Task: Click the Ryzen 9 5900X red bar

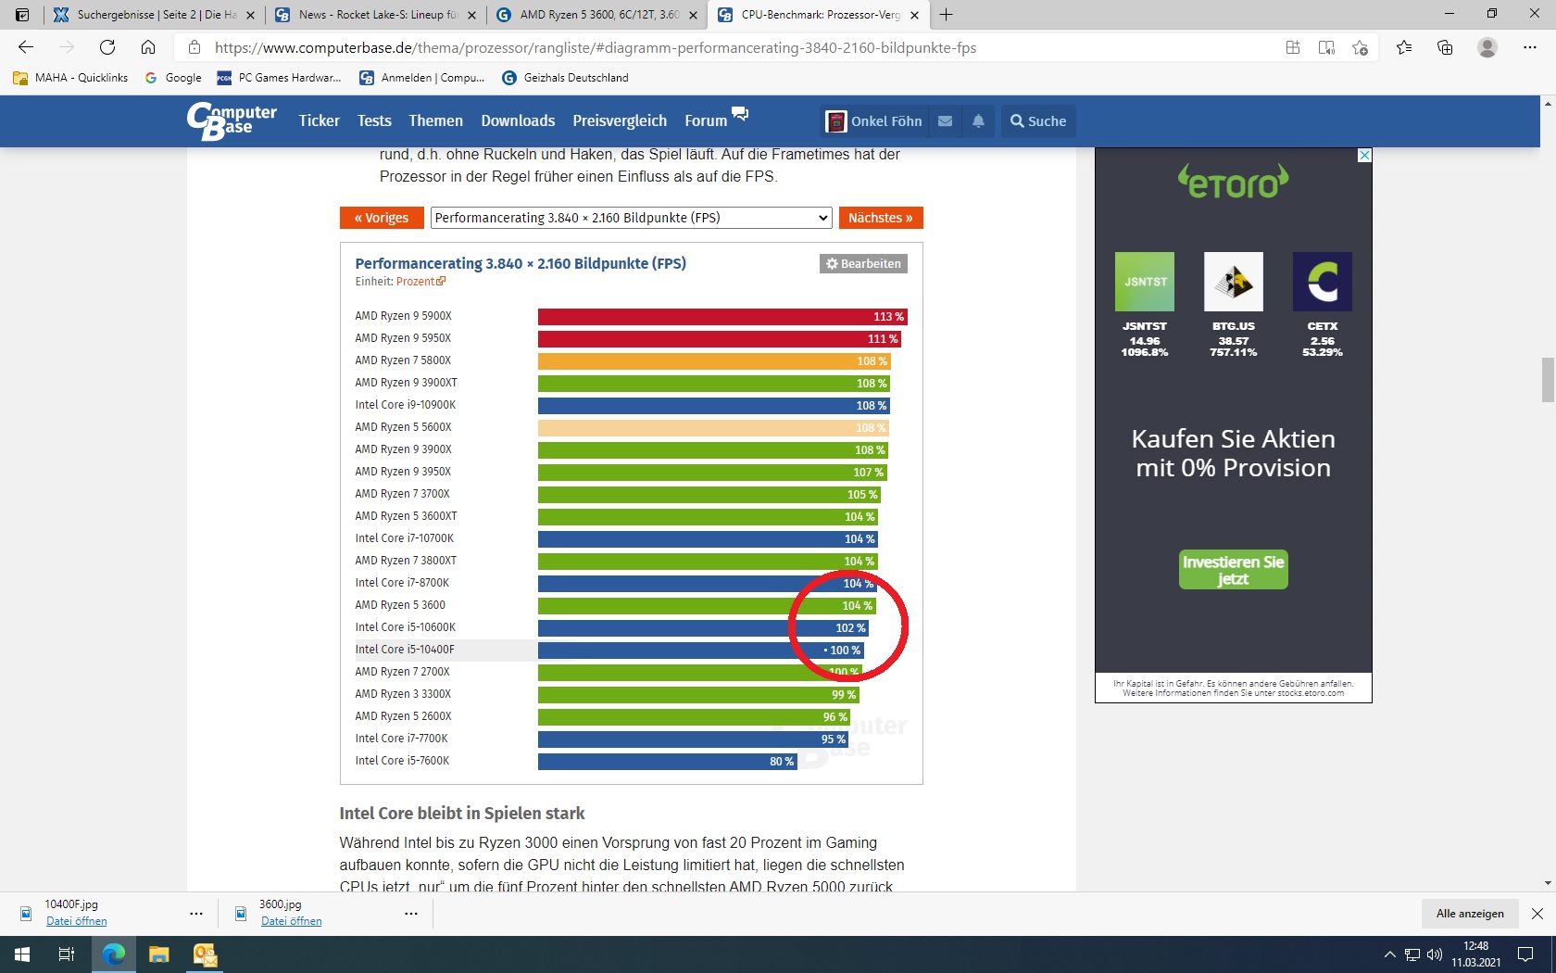Action: (x=722, y=317)
